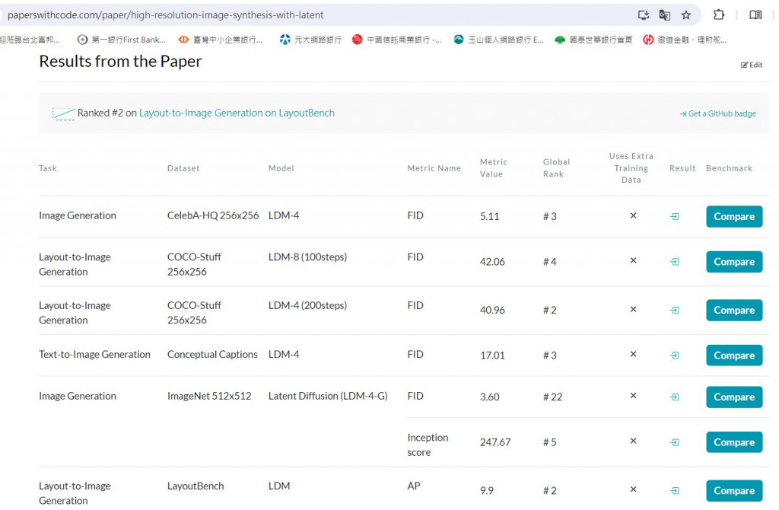Click metric value 247.67
Image resolution: width=779 pixels, height=510 pixels.
(x=495, y=442)
